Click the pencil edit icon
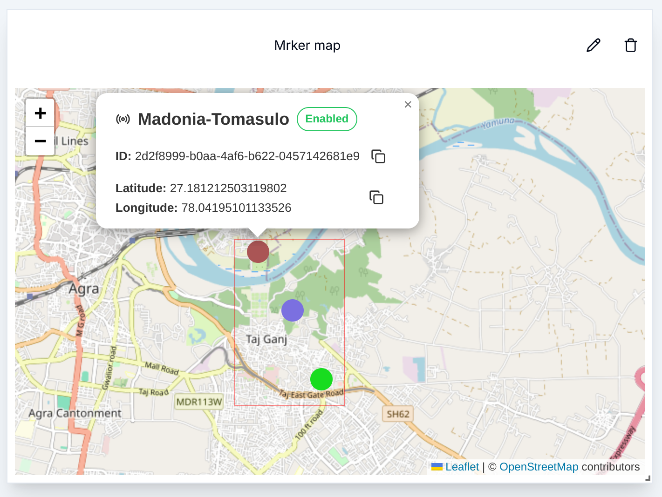This screenshot has height=497, width=662. [593, 45]
